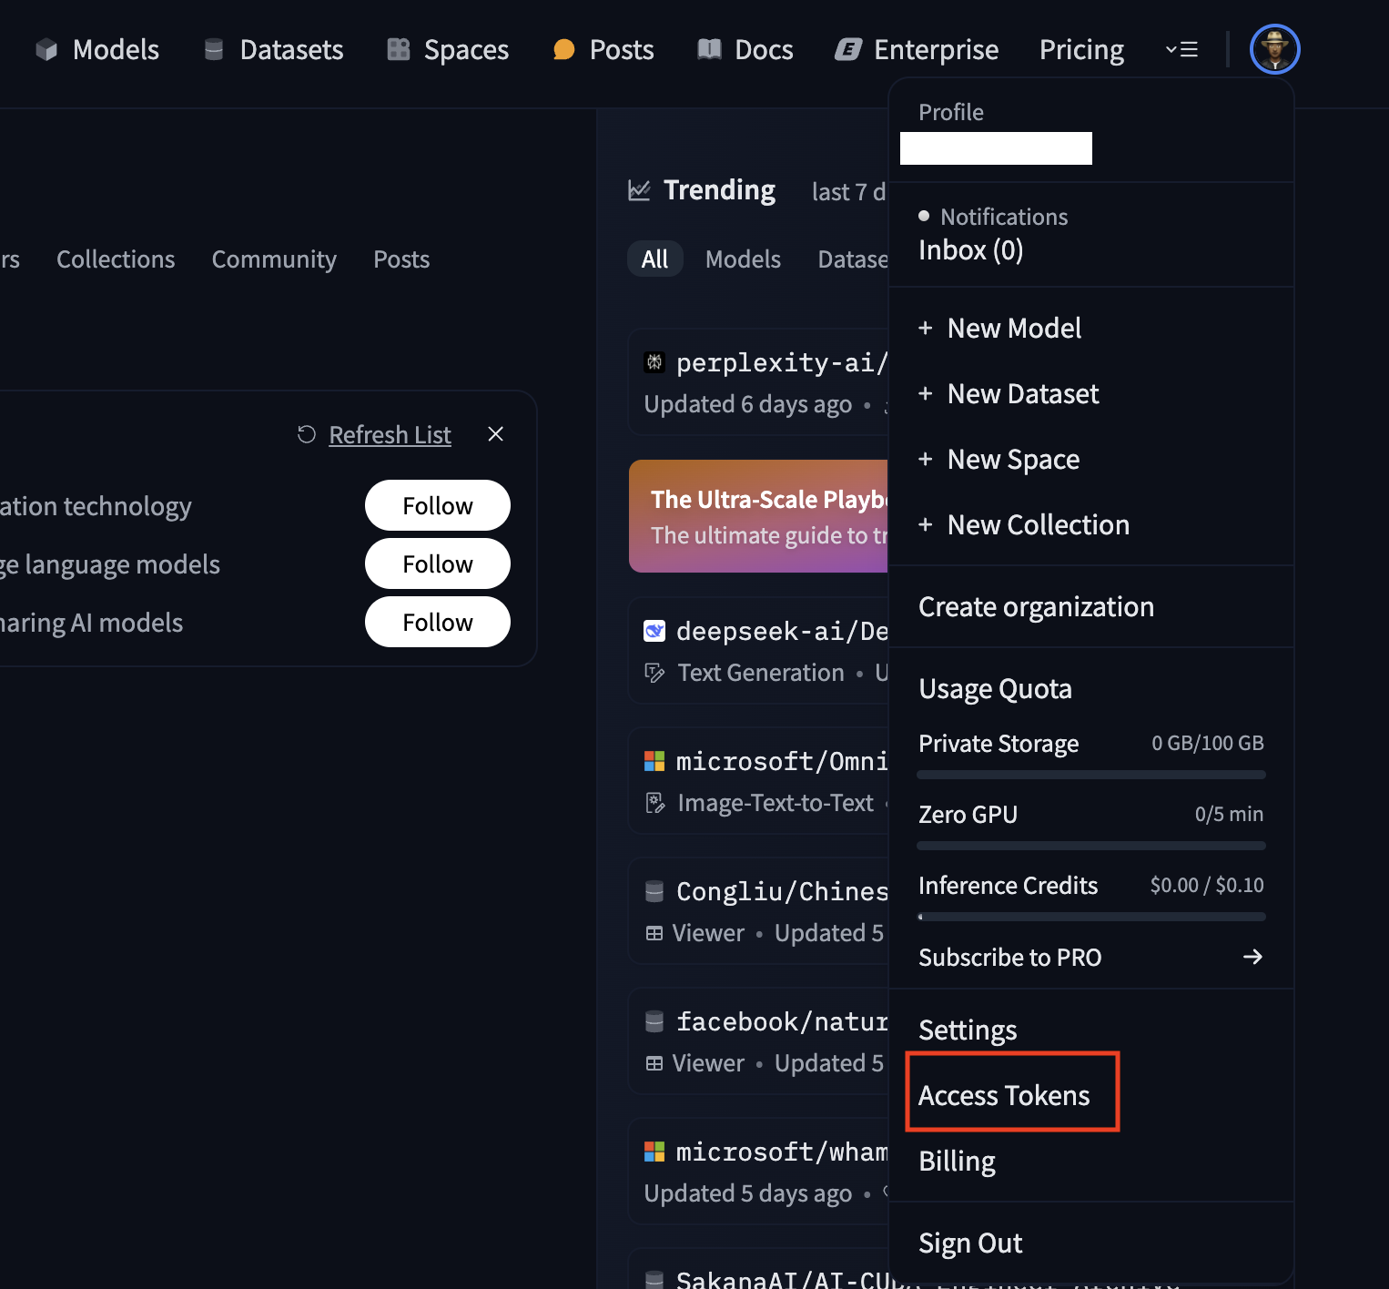This screenshot has width=1389, height=1289.
Task: Open Inbox (0) notifications
Action: coord(970,249)
